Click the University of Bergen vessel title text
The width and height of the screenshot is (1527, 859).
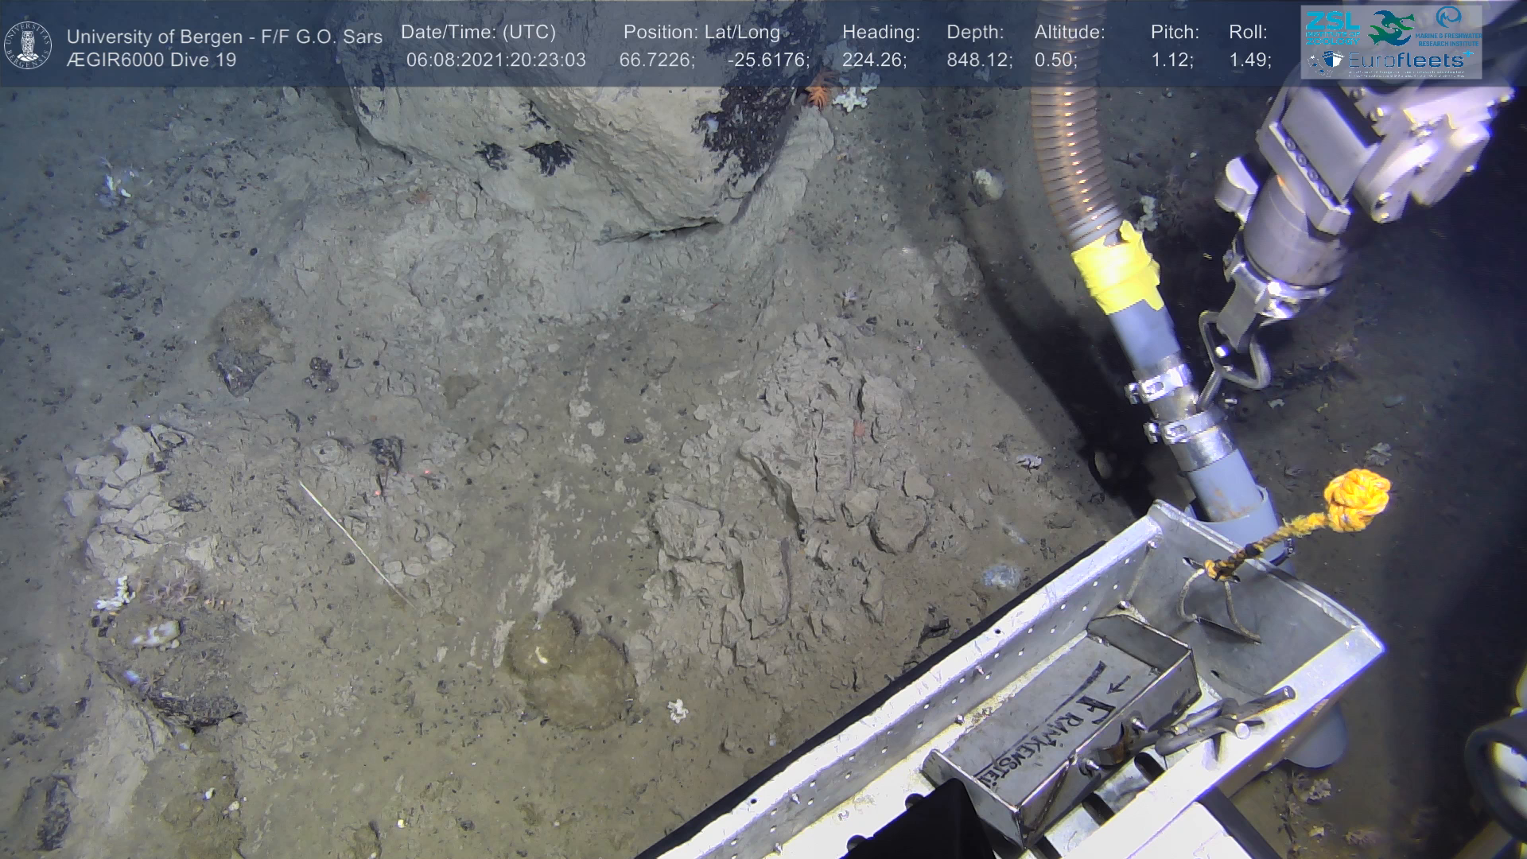(224, 37)
